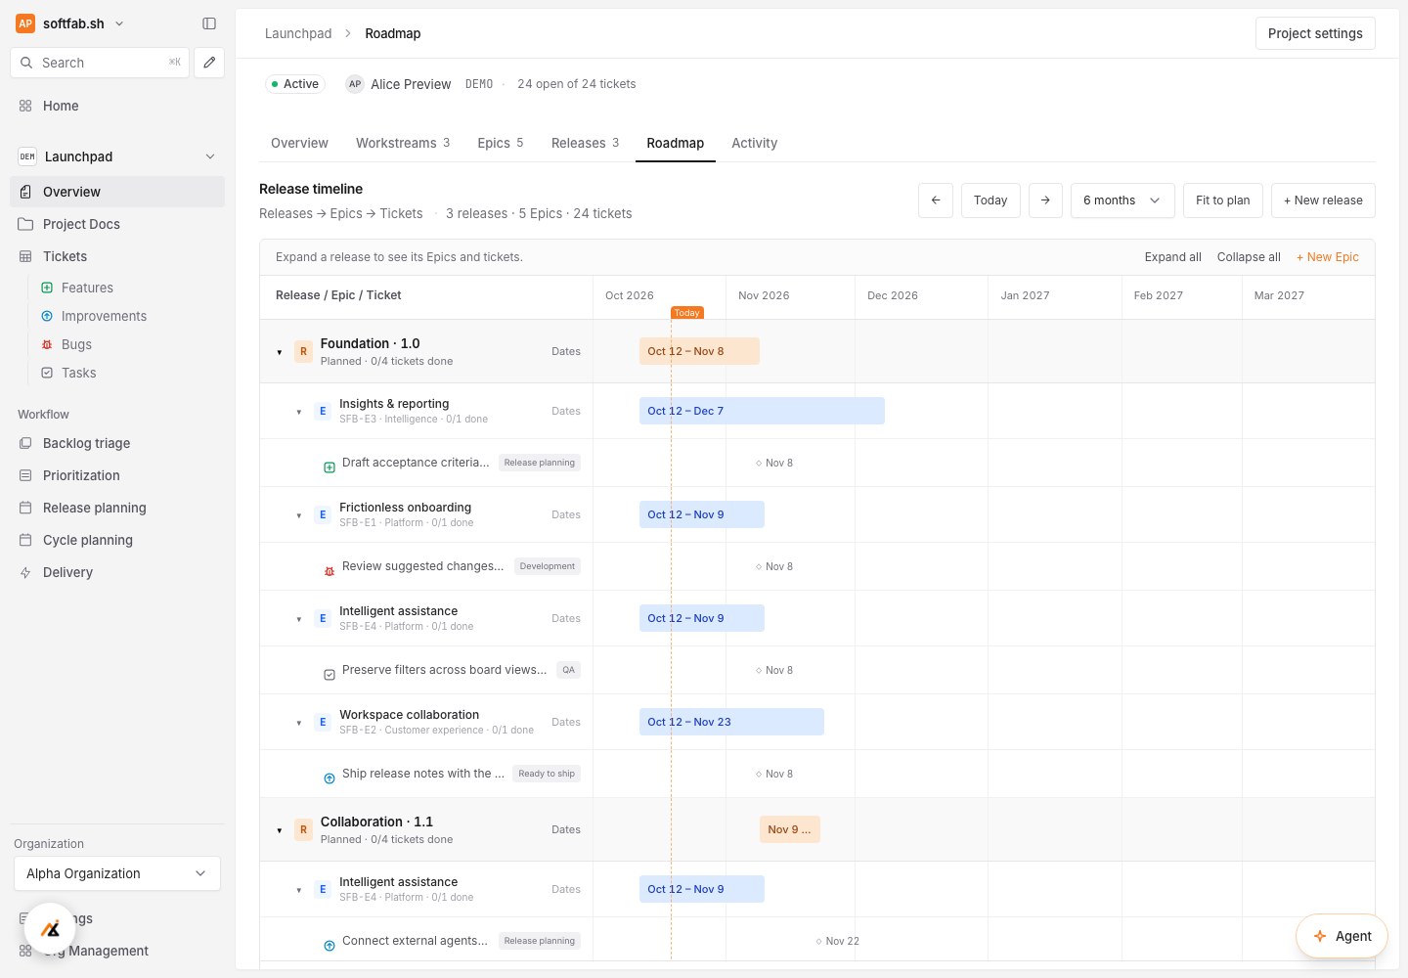Click the + New Epic link
The height and width of the screenshot is (978, 1408).
tap(1328, 257)
